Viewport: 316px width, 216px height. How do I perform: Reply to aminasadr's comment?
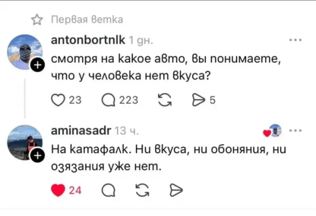[x=108, y=190]
